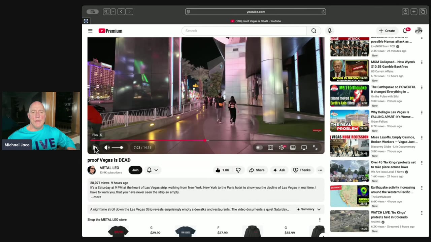Click the youtube.com address bar
This screenshot has height=242, width=431.
256,12
